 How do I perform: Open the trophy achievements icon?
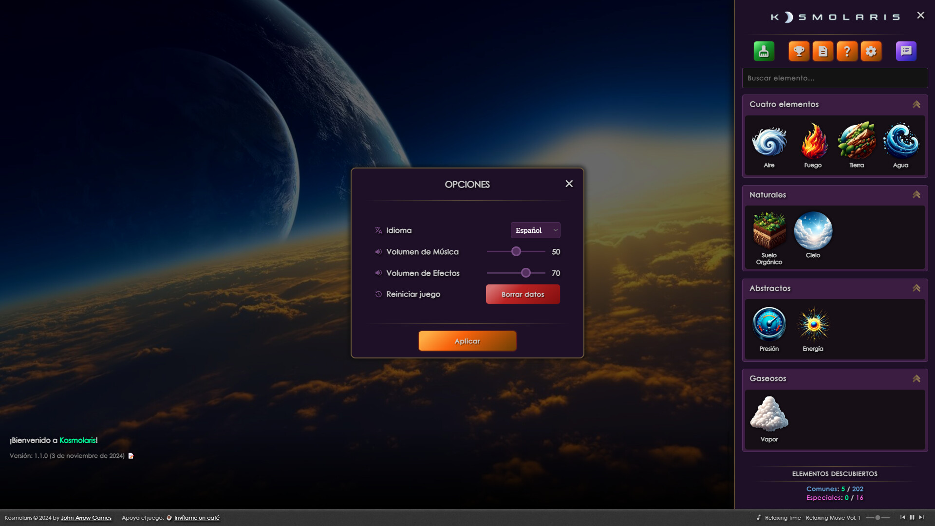[799, 51]
